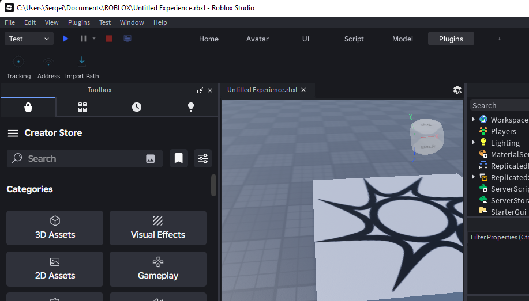The image size is (529, 301).
Task: Select MaterialService in Explorer
Action: pos(504,154)
